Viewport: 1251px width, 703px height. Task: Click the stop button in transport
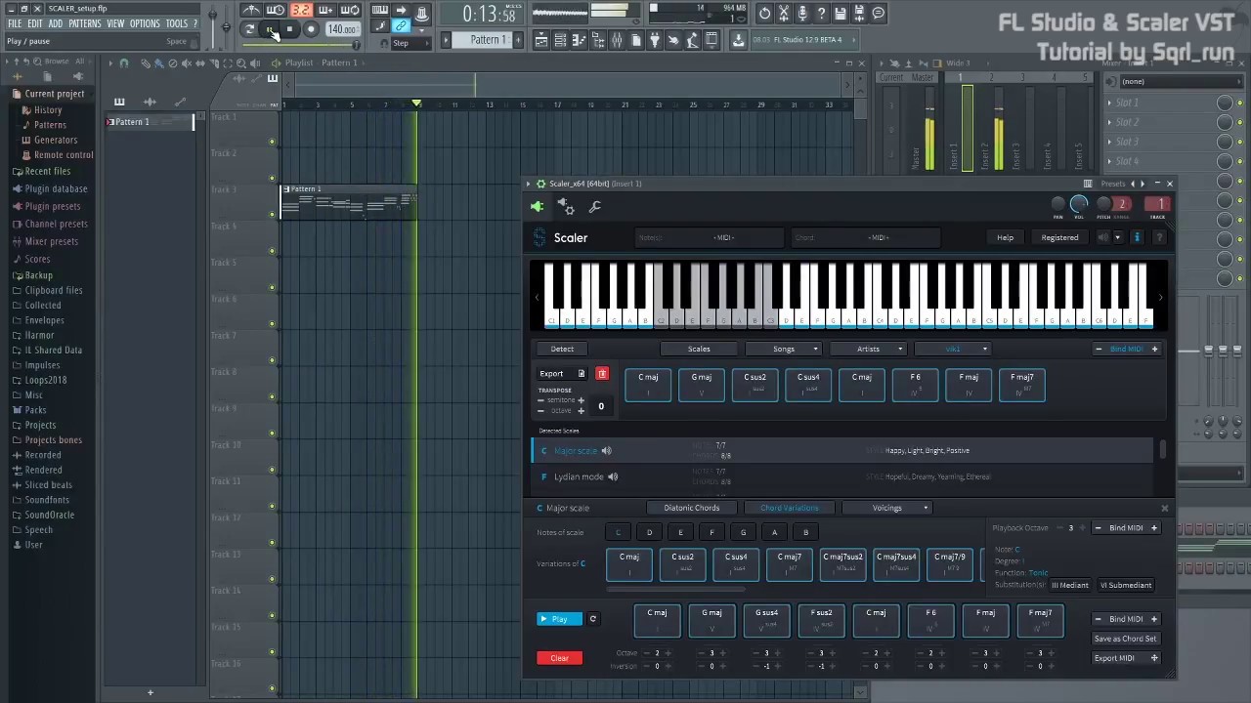(290, 29)
